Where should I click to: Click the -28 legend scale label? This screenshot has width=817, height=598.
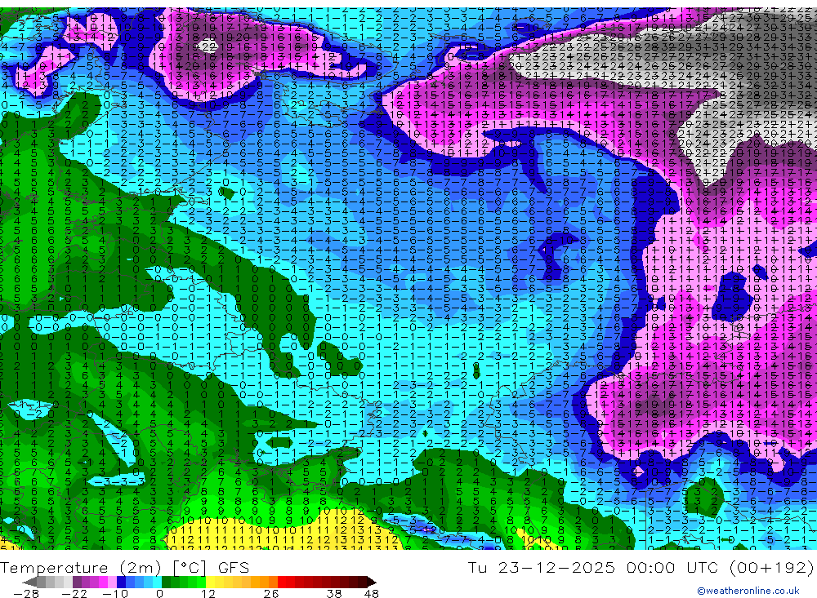(26, 594)
